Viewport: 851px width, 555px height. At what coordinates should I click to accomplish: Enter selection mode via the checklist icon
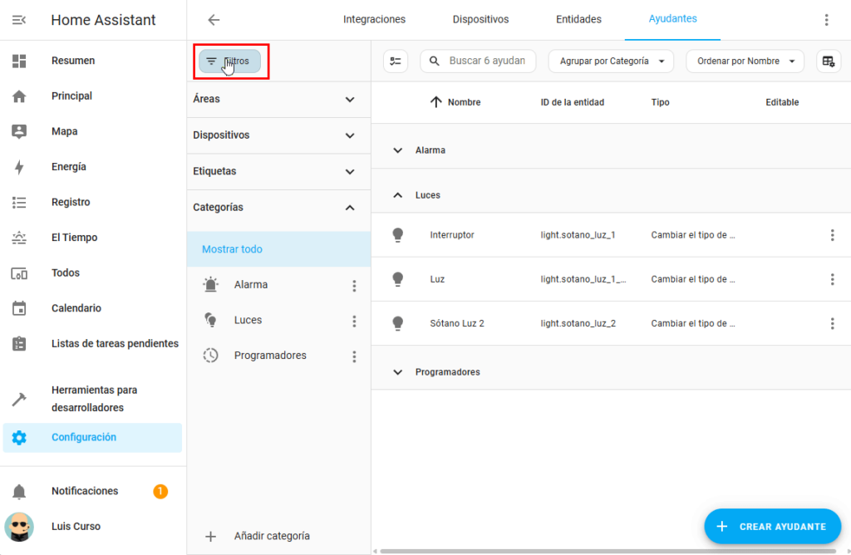(396, 61)
